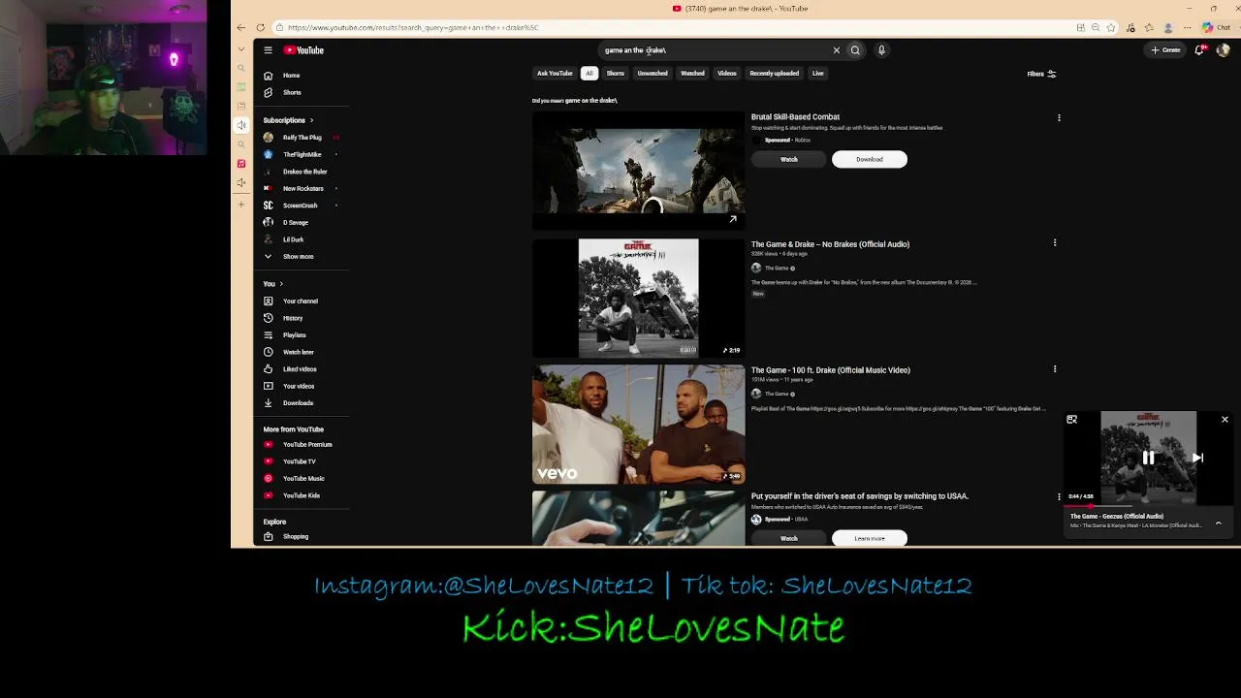The image size is (1241, 698).
Task: Start voice search with the microphone
Action: (881, 50)
